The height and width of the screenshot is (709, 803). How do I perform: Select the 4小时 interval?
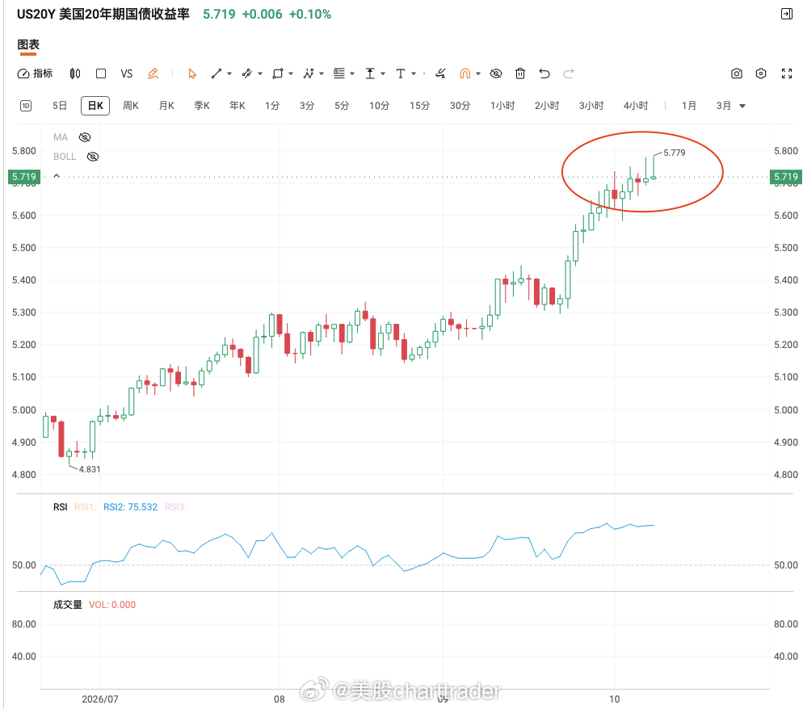pos(636,106)
